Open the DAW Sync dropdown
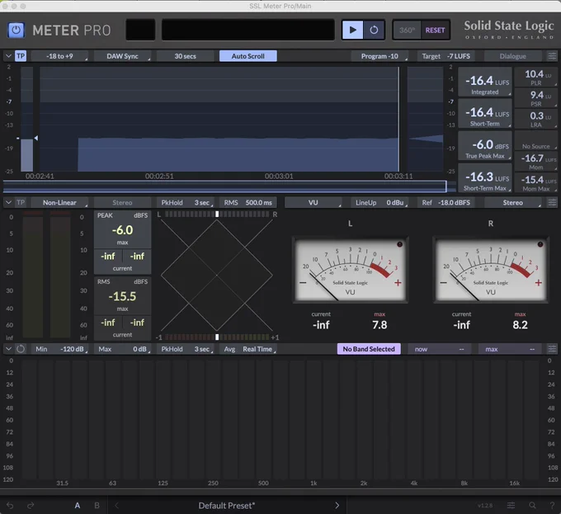Viewport: 561px width, 514px height. pos(122,56)
